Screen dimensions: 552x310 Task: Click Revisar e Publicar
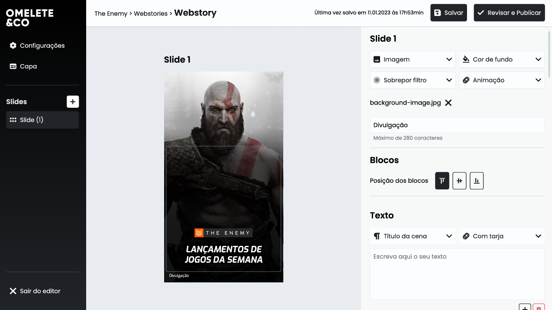coord(509,12)
